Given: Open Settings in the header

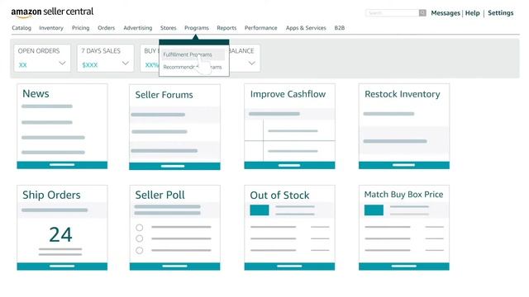Looking at the screenshot, I should coord(501,13).
